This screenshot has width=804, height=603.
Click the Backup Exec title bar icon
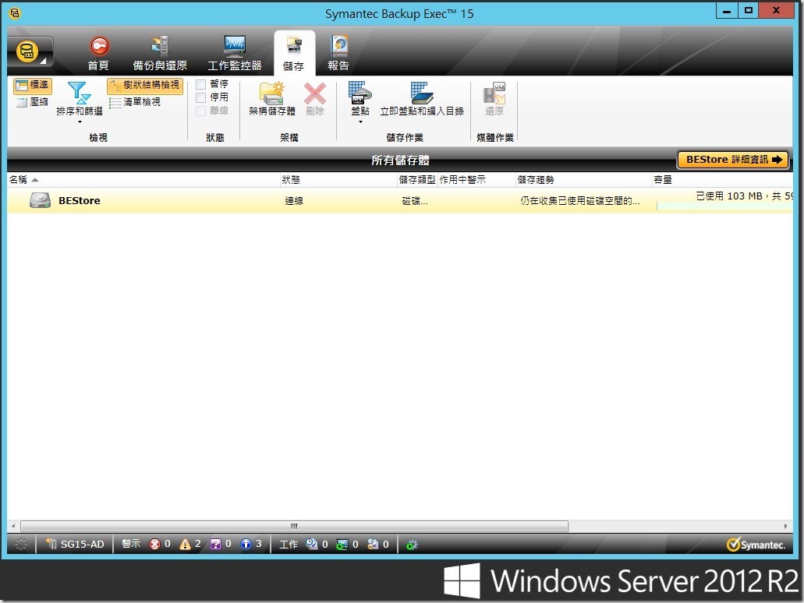click(x=15, y=12)
